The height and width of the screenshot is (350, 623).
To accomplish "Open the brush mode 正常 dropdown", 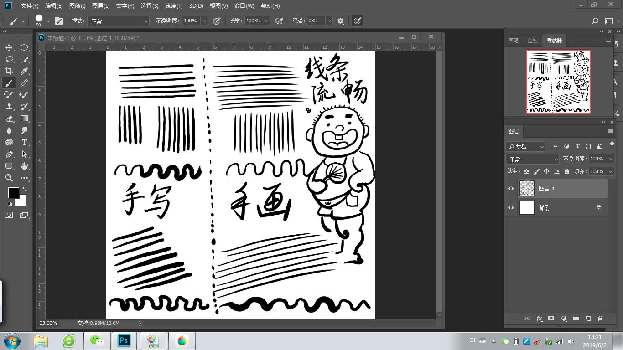I will pos(119,21).
